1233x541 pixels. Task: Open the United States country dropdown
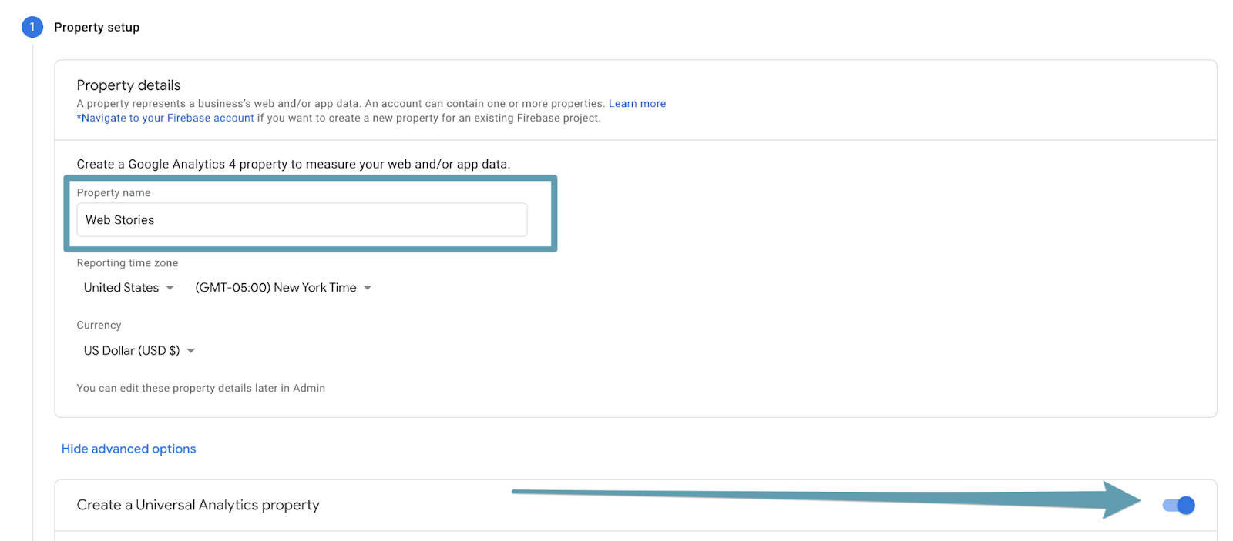point(129,288)
